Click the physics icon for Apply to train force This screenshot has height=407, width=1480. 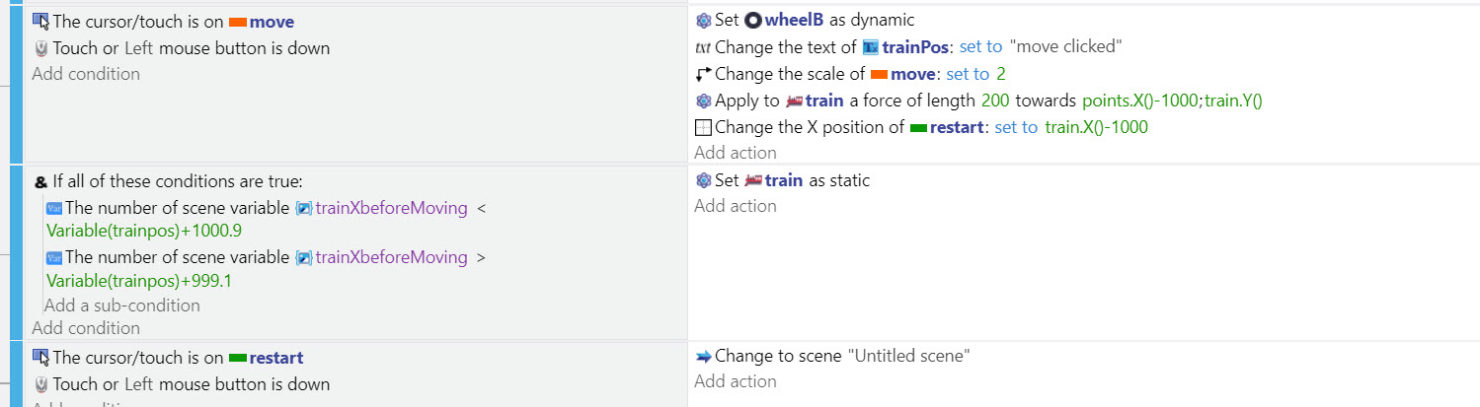[703, 101]
